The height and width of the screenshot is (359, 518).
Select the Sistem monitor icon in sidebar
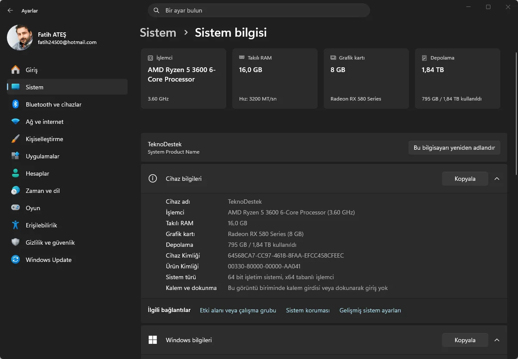pyautogui.click(x=16, y=87)
